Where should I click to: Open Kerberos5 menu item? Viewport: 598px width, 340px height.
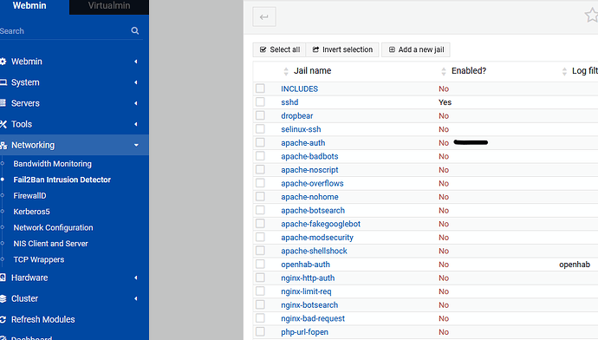click(x=32, y=212)
